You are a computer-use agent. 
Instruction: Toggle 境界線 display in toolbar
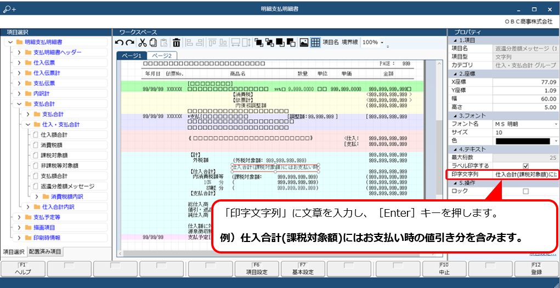(x=350, y=42)
